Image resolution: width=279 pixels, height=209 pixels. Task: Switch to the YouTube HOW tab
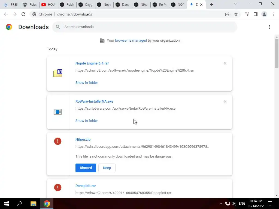(x=48, y=5)
